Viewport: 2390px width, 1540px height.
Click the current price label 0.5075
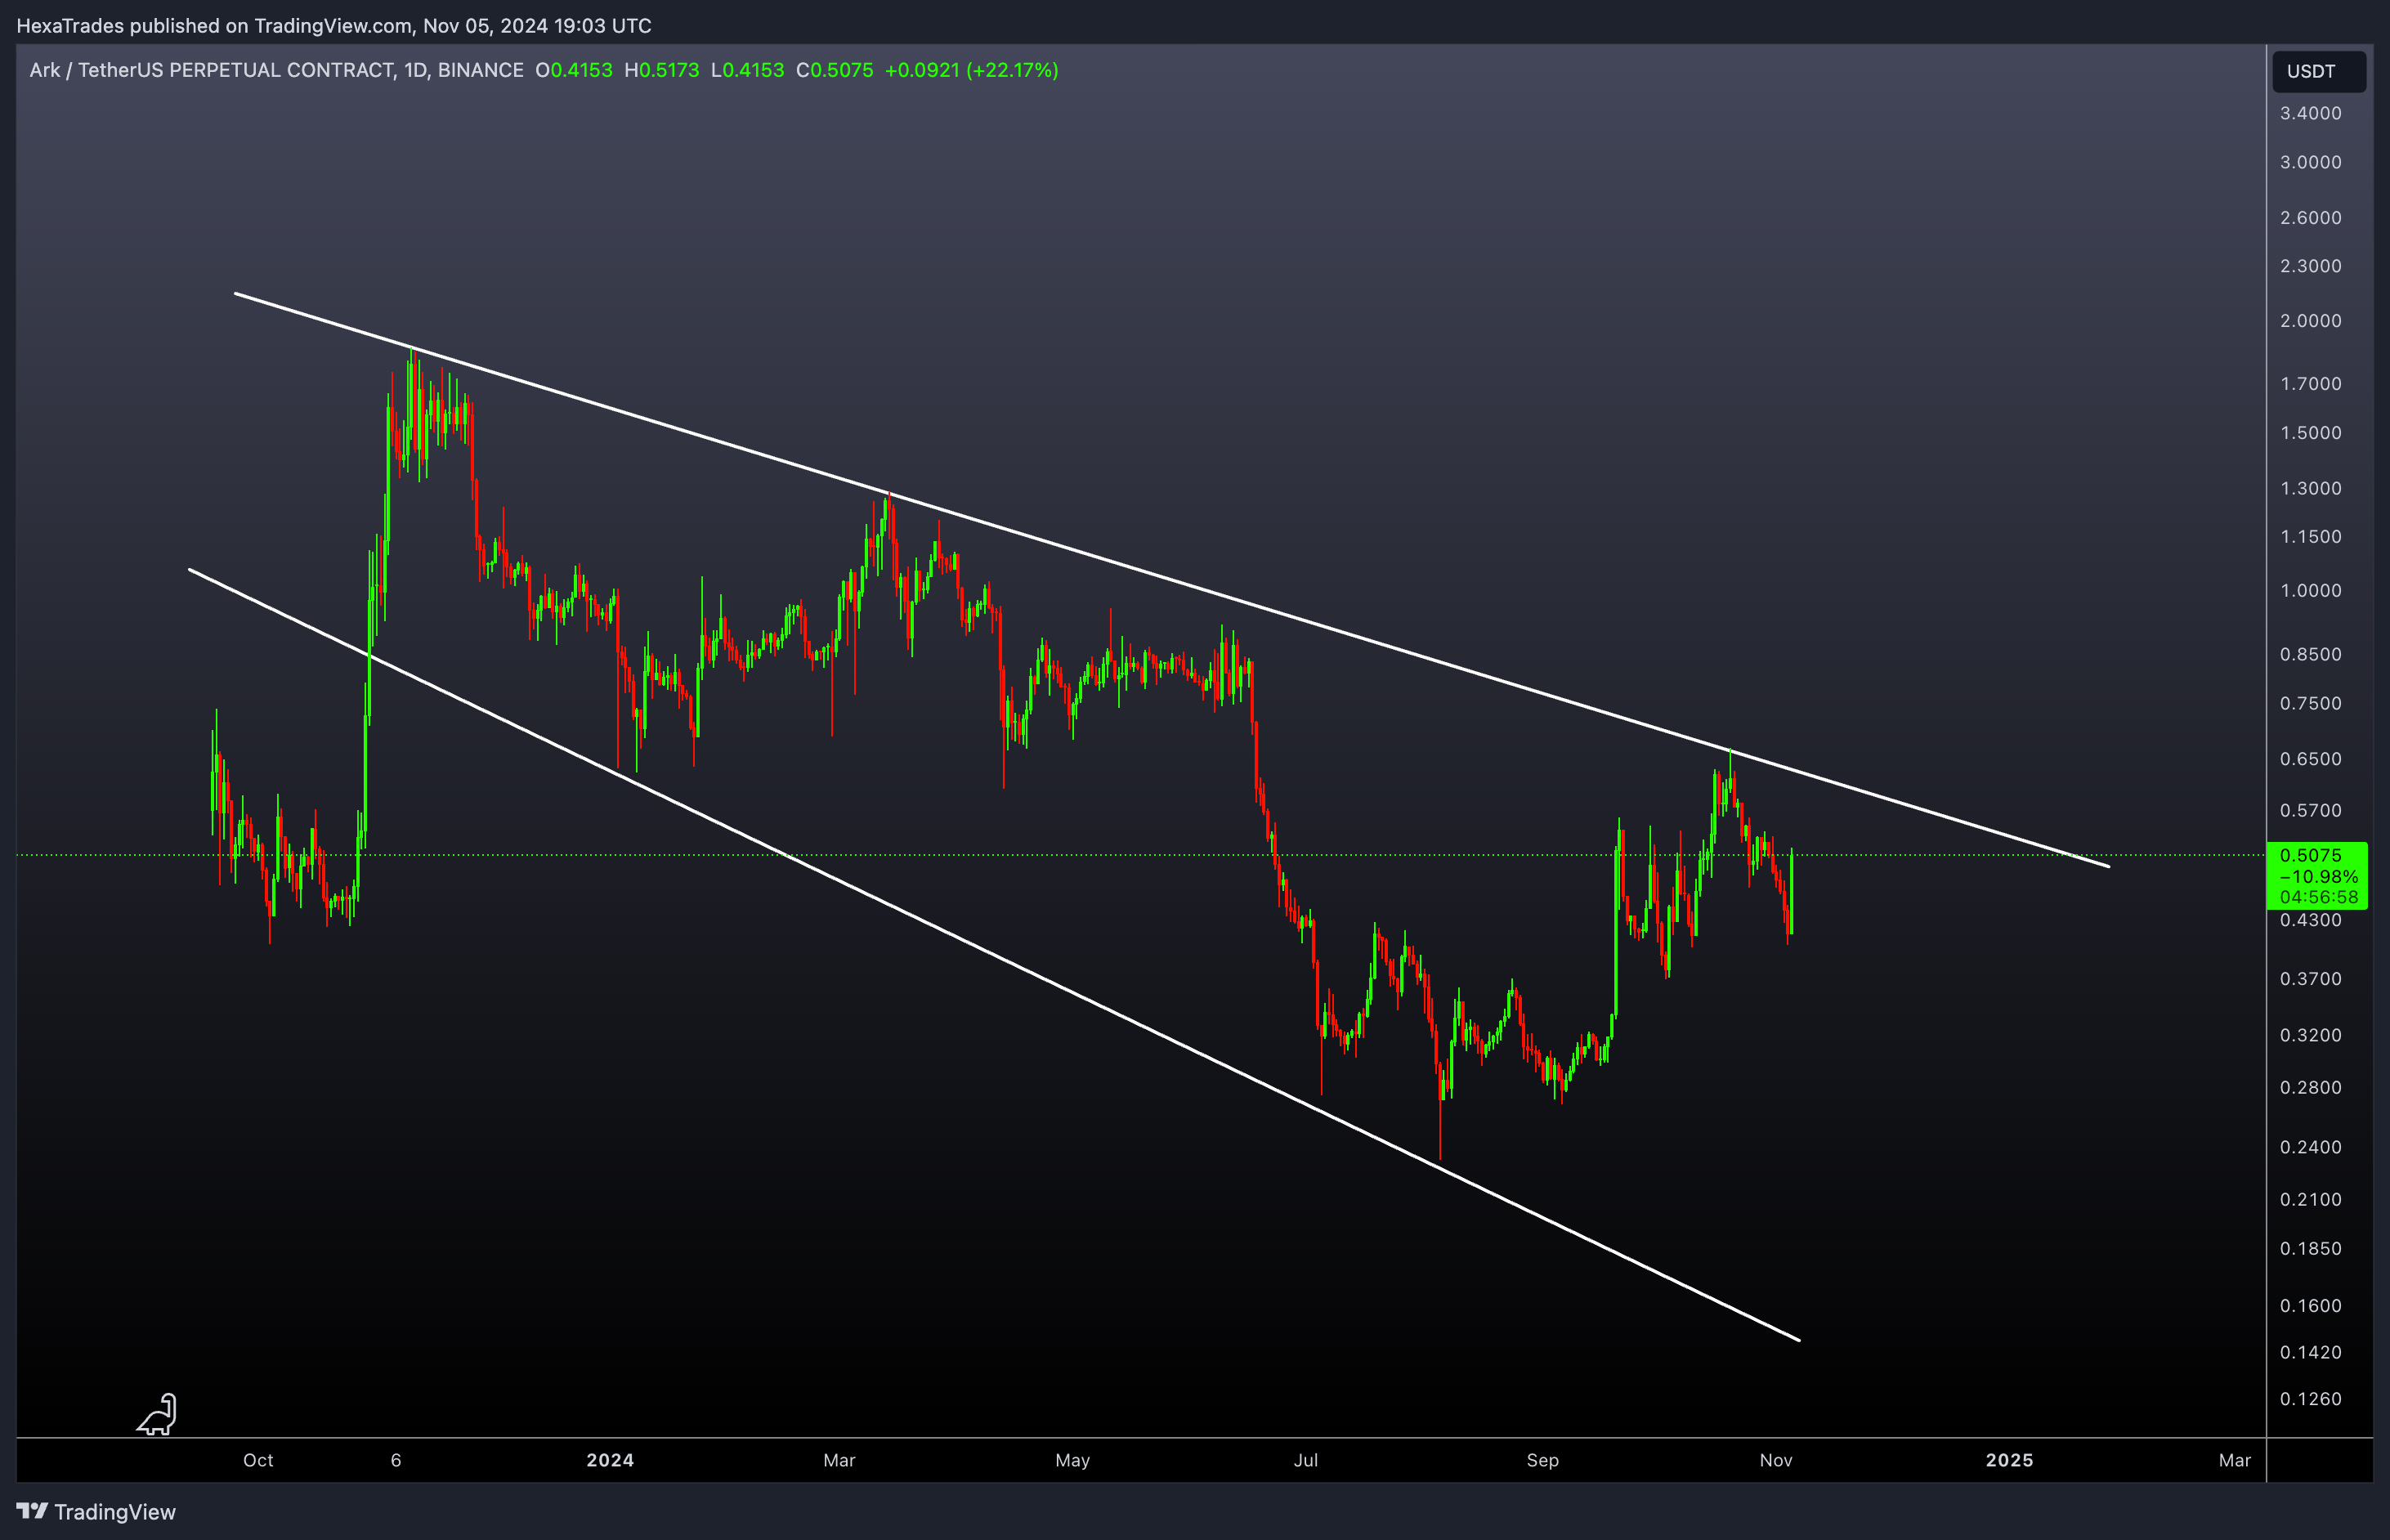pyautogui.click(x=2310, y=855)
